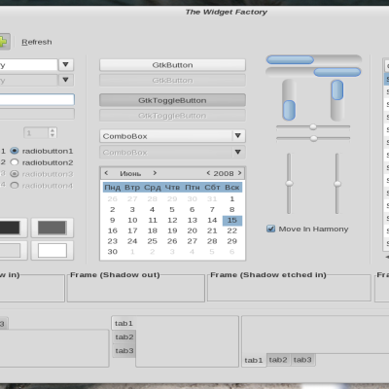
Task: Click the disabled ComboBox dropdown arrow
Action: pyautogui.click(x=238, y=152)
